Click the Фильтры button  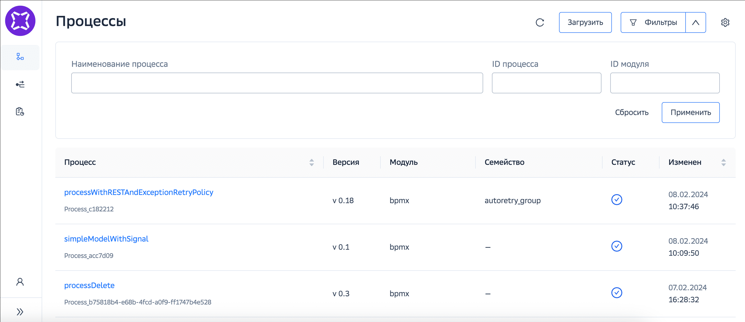click(653, 22)
